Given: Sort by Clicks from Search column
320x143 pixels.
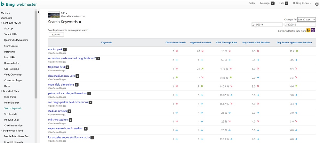Looking at the screenshot, I should (x=175, y=43).
